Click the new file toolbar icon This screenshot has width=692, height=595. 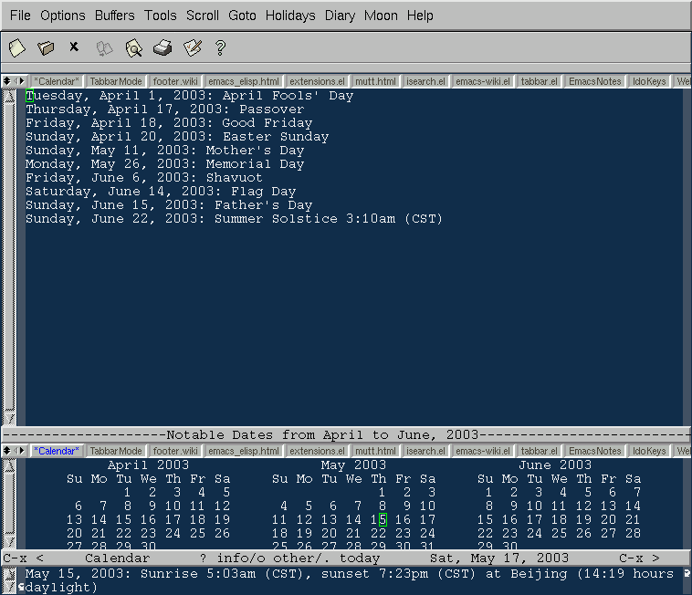tap(16, 47)
